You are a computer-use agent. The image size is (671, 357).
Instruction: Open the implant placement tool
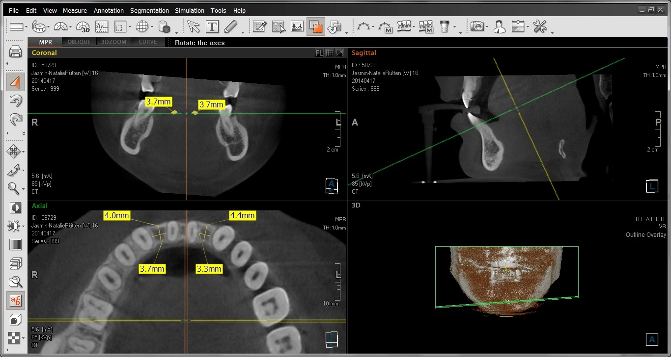[445, 26]
